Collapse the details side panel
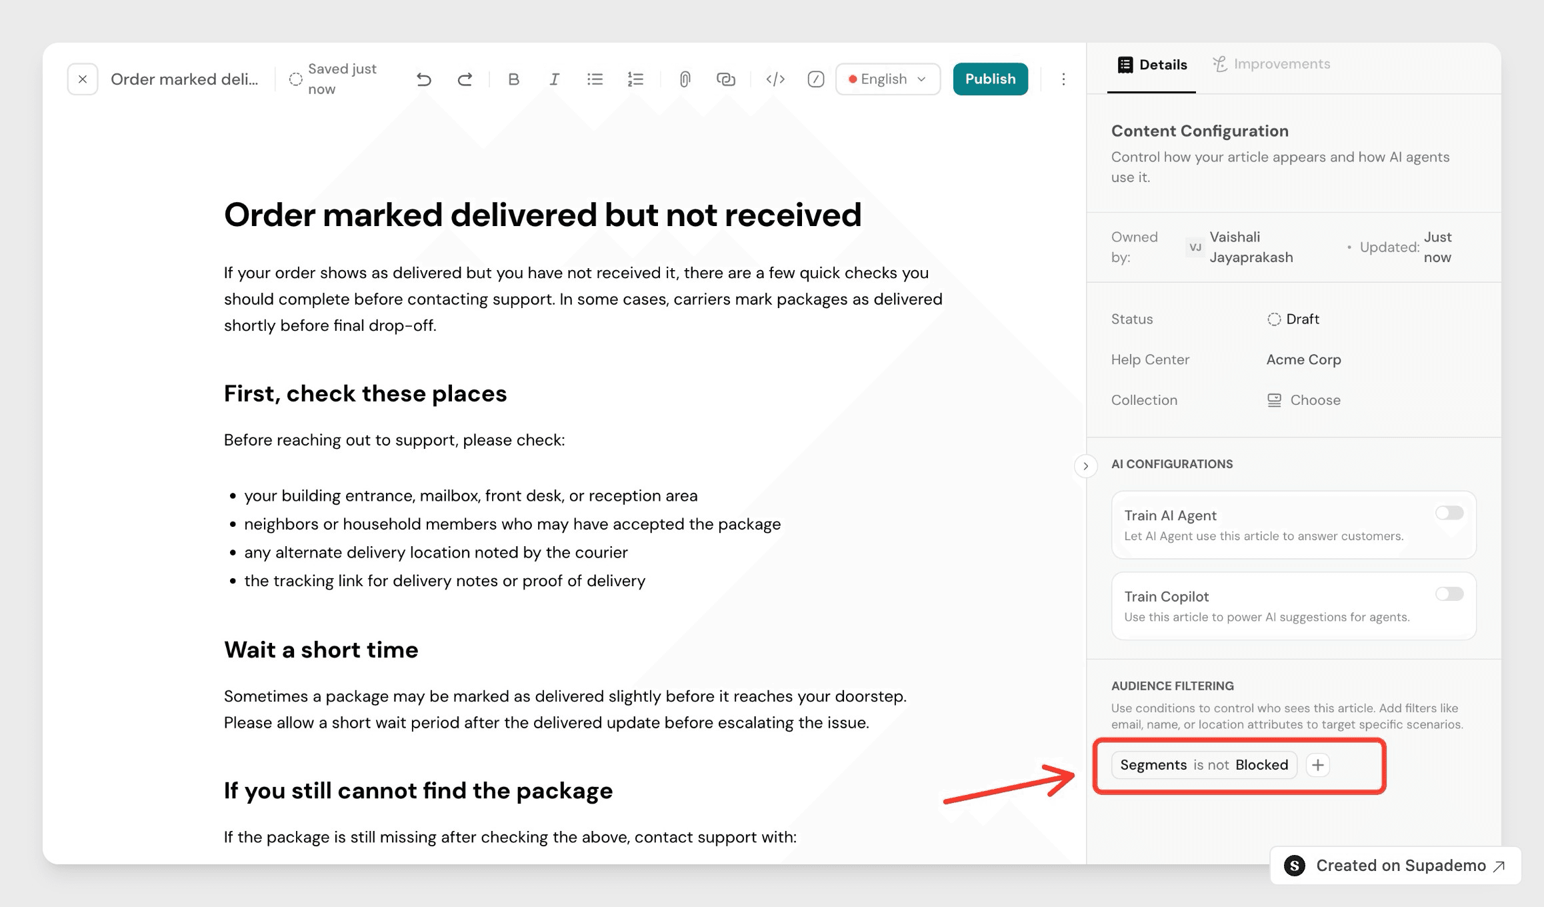The image size is (1544, 907). [x=1085, y=466]
